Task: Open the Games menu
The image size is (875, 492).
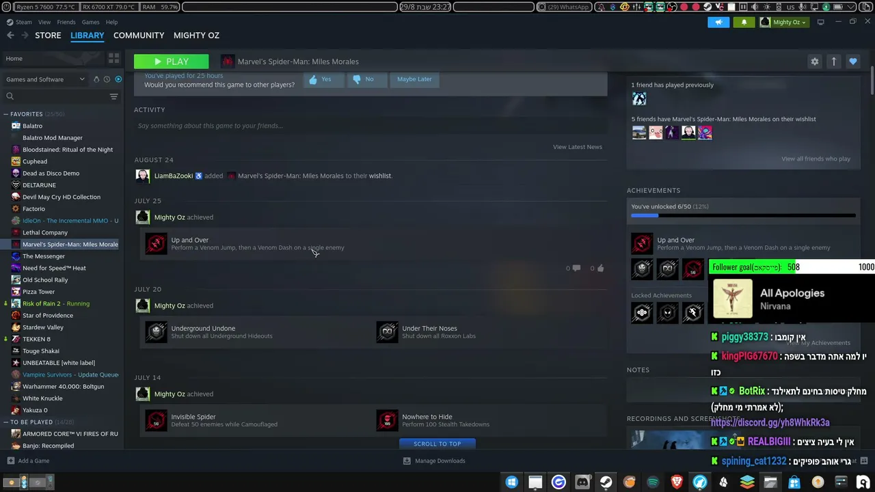Action: tap(91, 22)
